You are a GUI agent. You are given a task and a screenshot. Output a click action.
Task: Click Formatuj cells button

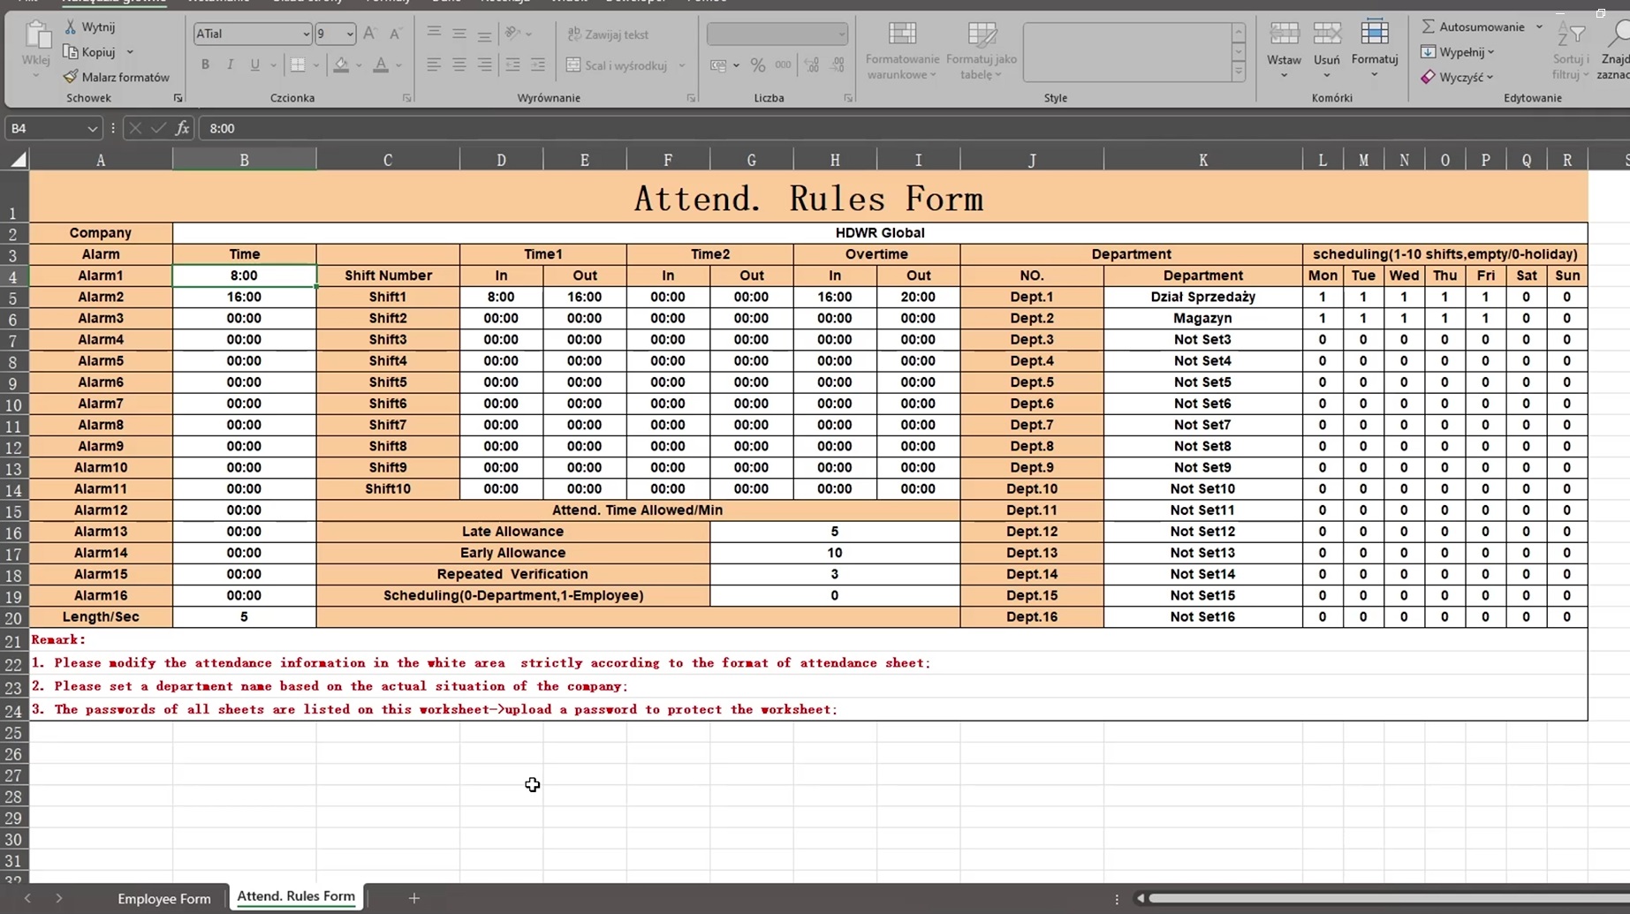[x=1375, y=49]
